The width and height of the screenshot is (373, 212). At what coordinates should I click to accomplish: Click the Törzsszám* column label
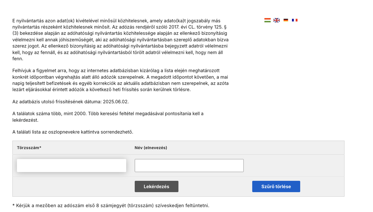tap(29, 148)
